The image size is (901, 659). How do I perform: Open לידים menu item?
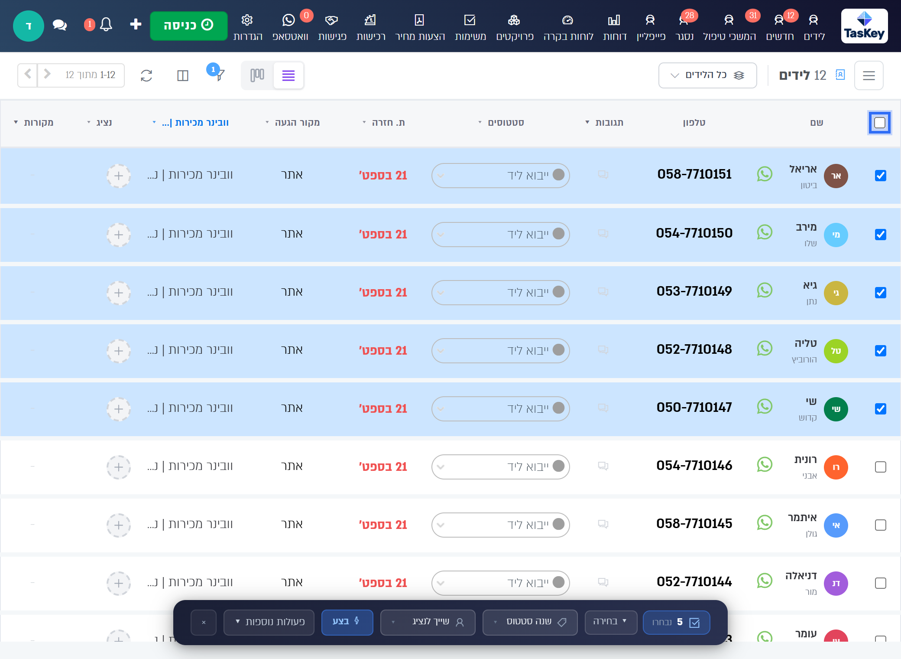814,27
